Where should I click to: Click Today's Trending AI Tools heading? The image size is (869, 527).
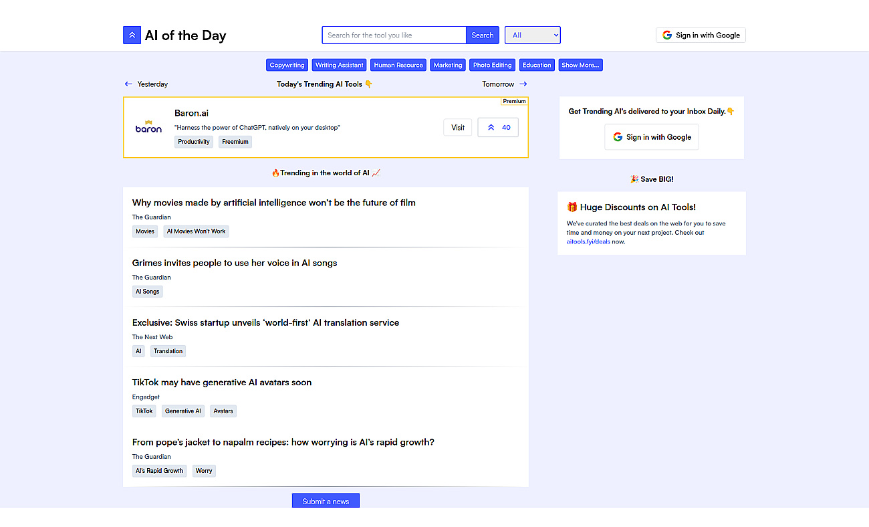[x=325, y=84]
